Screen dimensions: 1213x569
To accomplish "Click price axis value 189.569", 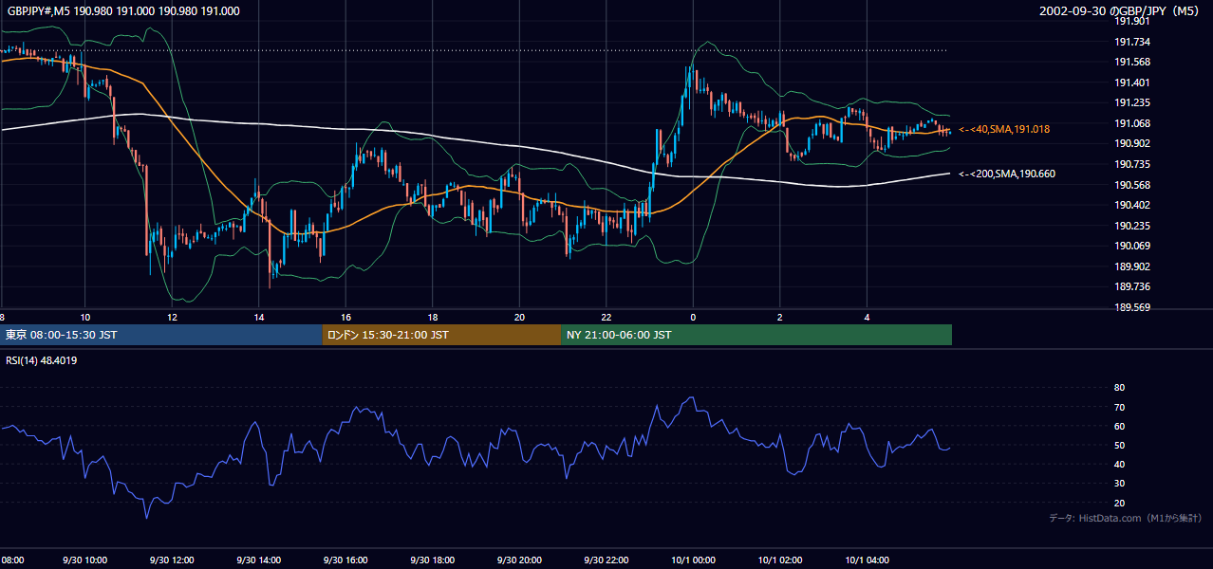I will (x=1131, y=307).
